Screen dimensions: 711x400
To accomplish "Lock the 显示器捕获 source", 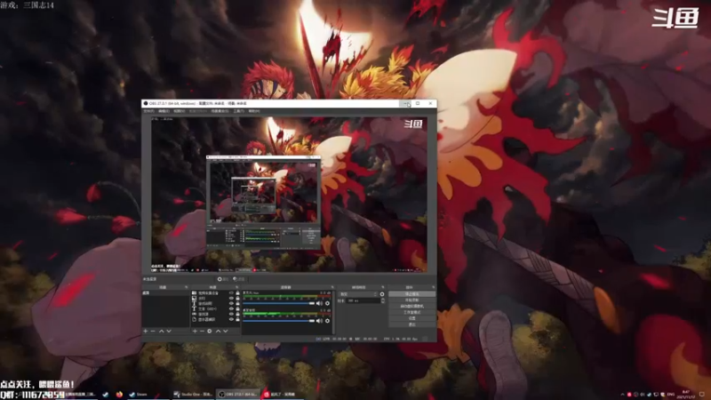I will coord(237,319).
